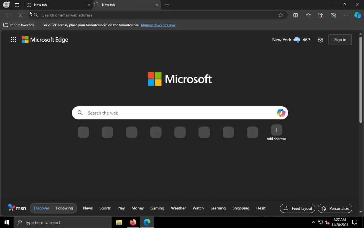The height and width of the screenshot is (228, 364).
Task: Open the tab actions menu icon
Action: [17, 5]
